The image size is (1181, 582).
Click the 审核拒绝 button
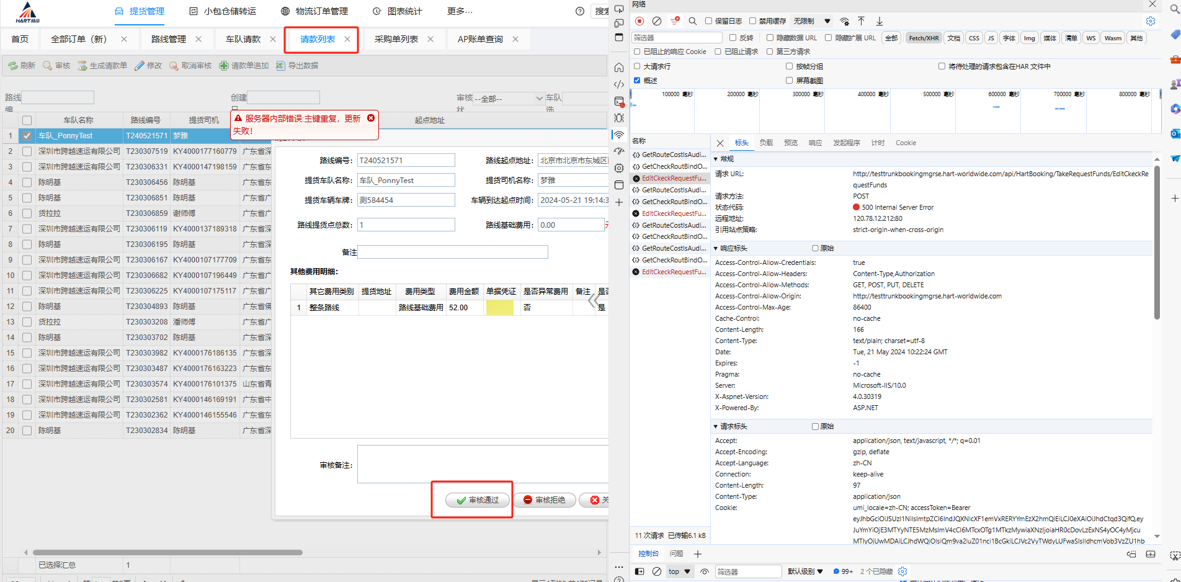[544, 500]
